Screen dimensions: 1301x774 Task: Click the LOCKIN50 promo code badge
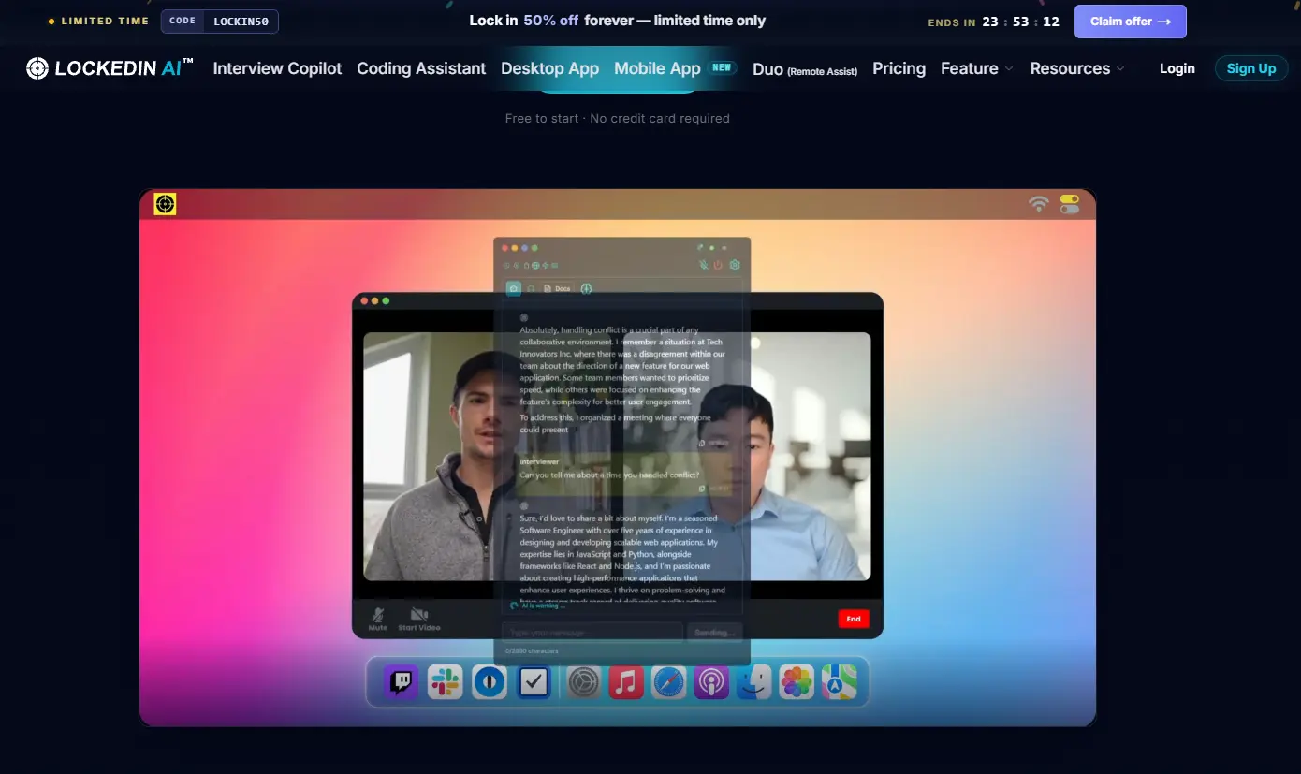(x=220, y=22)
